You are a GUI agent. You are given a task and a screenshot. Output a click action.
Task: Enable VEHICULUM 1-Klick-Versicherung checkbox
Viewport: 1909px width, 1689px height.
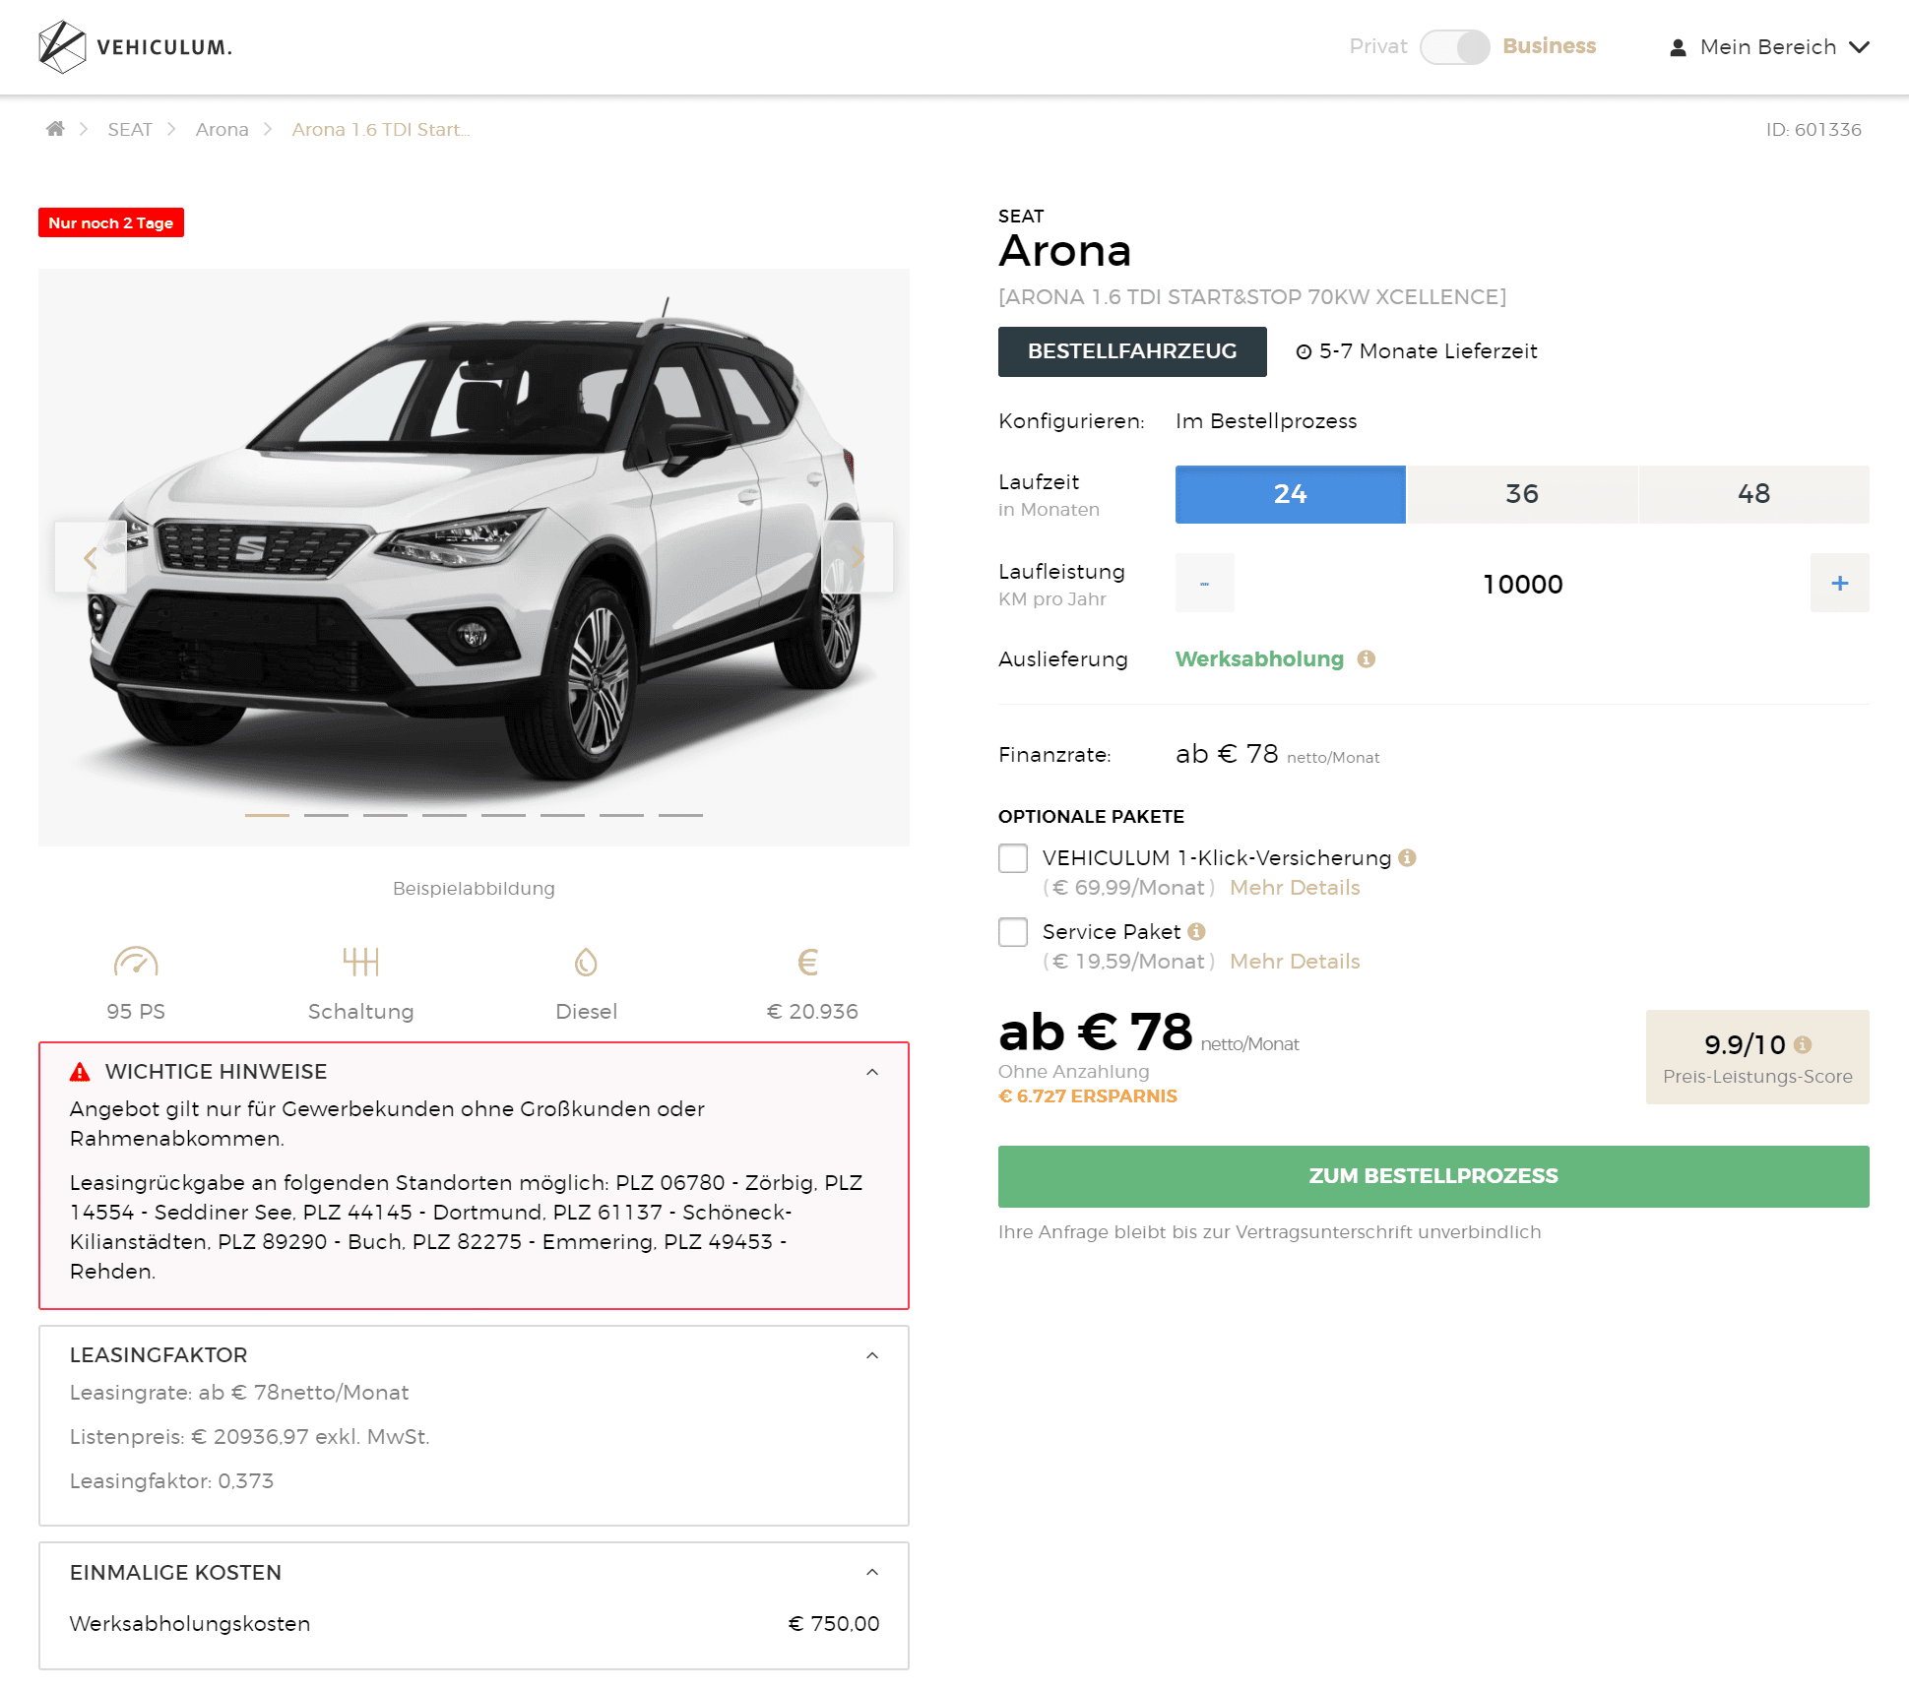1013,858
